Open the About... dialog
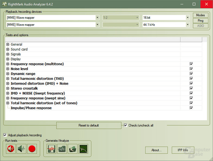This screenshot has height=161, width=213. pos(156,150)
